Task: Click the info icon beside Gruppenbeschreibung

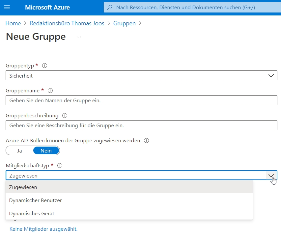Action: (65, 115)
